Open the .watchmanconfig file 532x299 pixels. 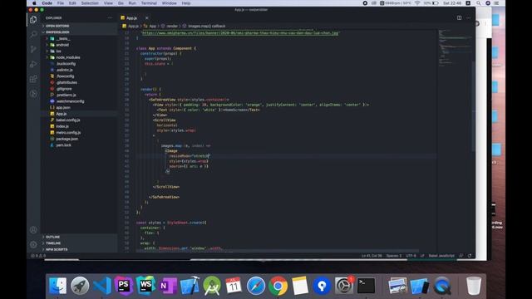point(70,101)
